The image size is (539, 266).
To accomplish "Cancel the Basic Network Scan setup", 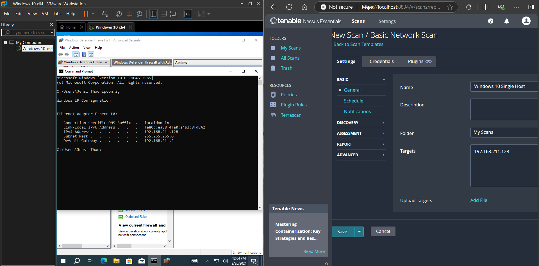I will (383, 231).
